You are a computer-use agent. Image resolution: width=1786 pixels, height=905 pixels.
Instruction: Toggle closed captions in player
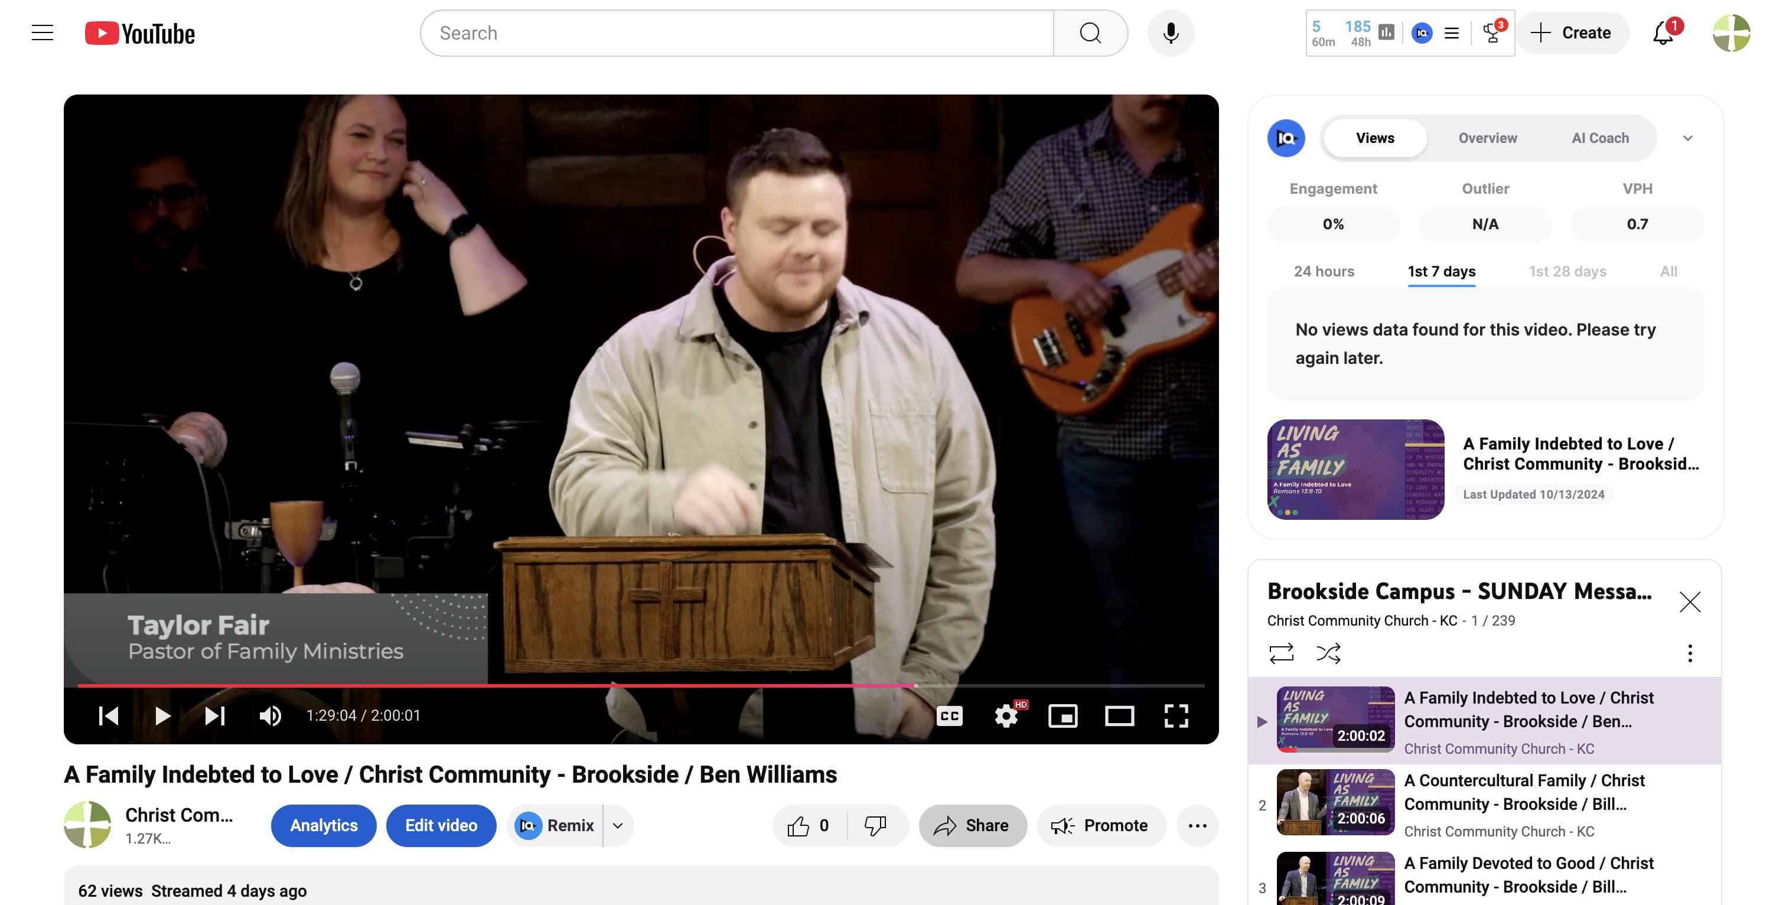949,715
